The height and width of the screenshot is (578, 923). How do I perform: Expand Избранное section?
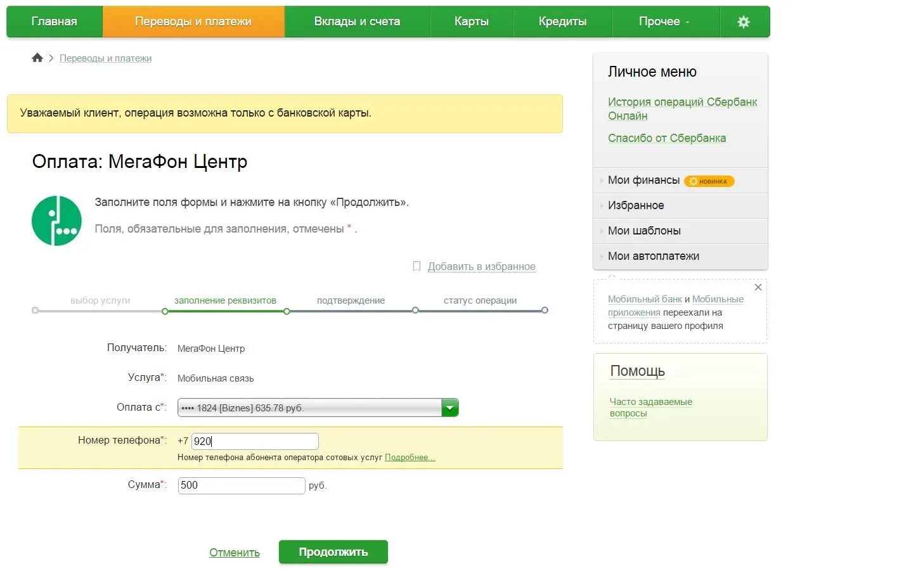pyautogui.click(x=680, y=205)
